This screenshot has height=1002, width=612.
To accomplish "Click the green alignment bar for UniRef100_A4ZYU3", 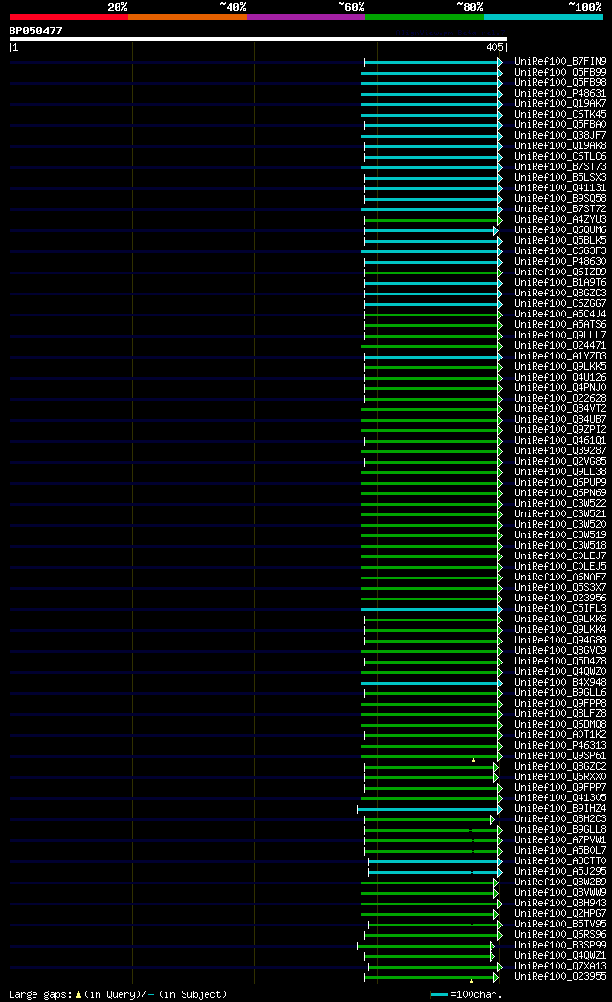I will click(432, 221).
